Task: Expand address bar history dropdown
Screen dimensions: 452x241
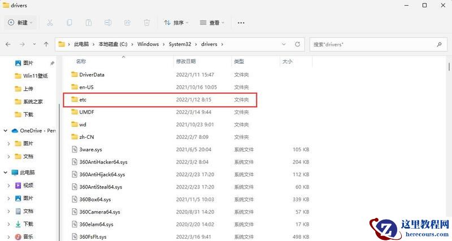Action: pos(284,45)
